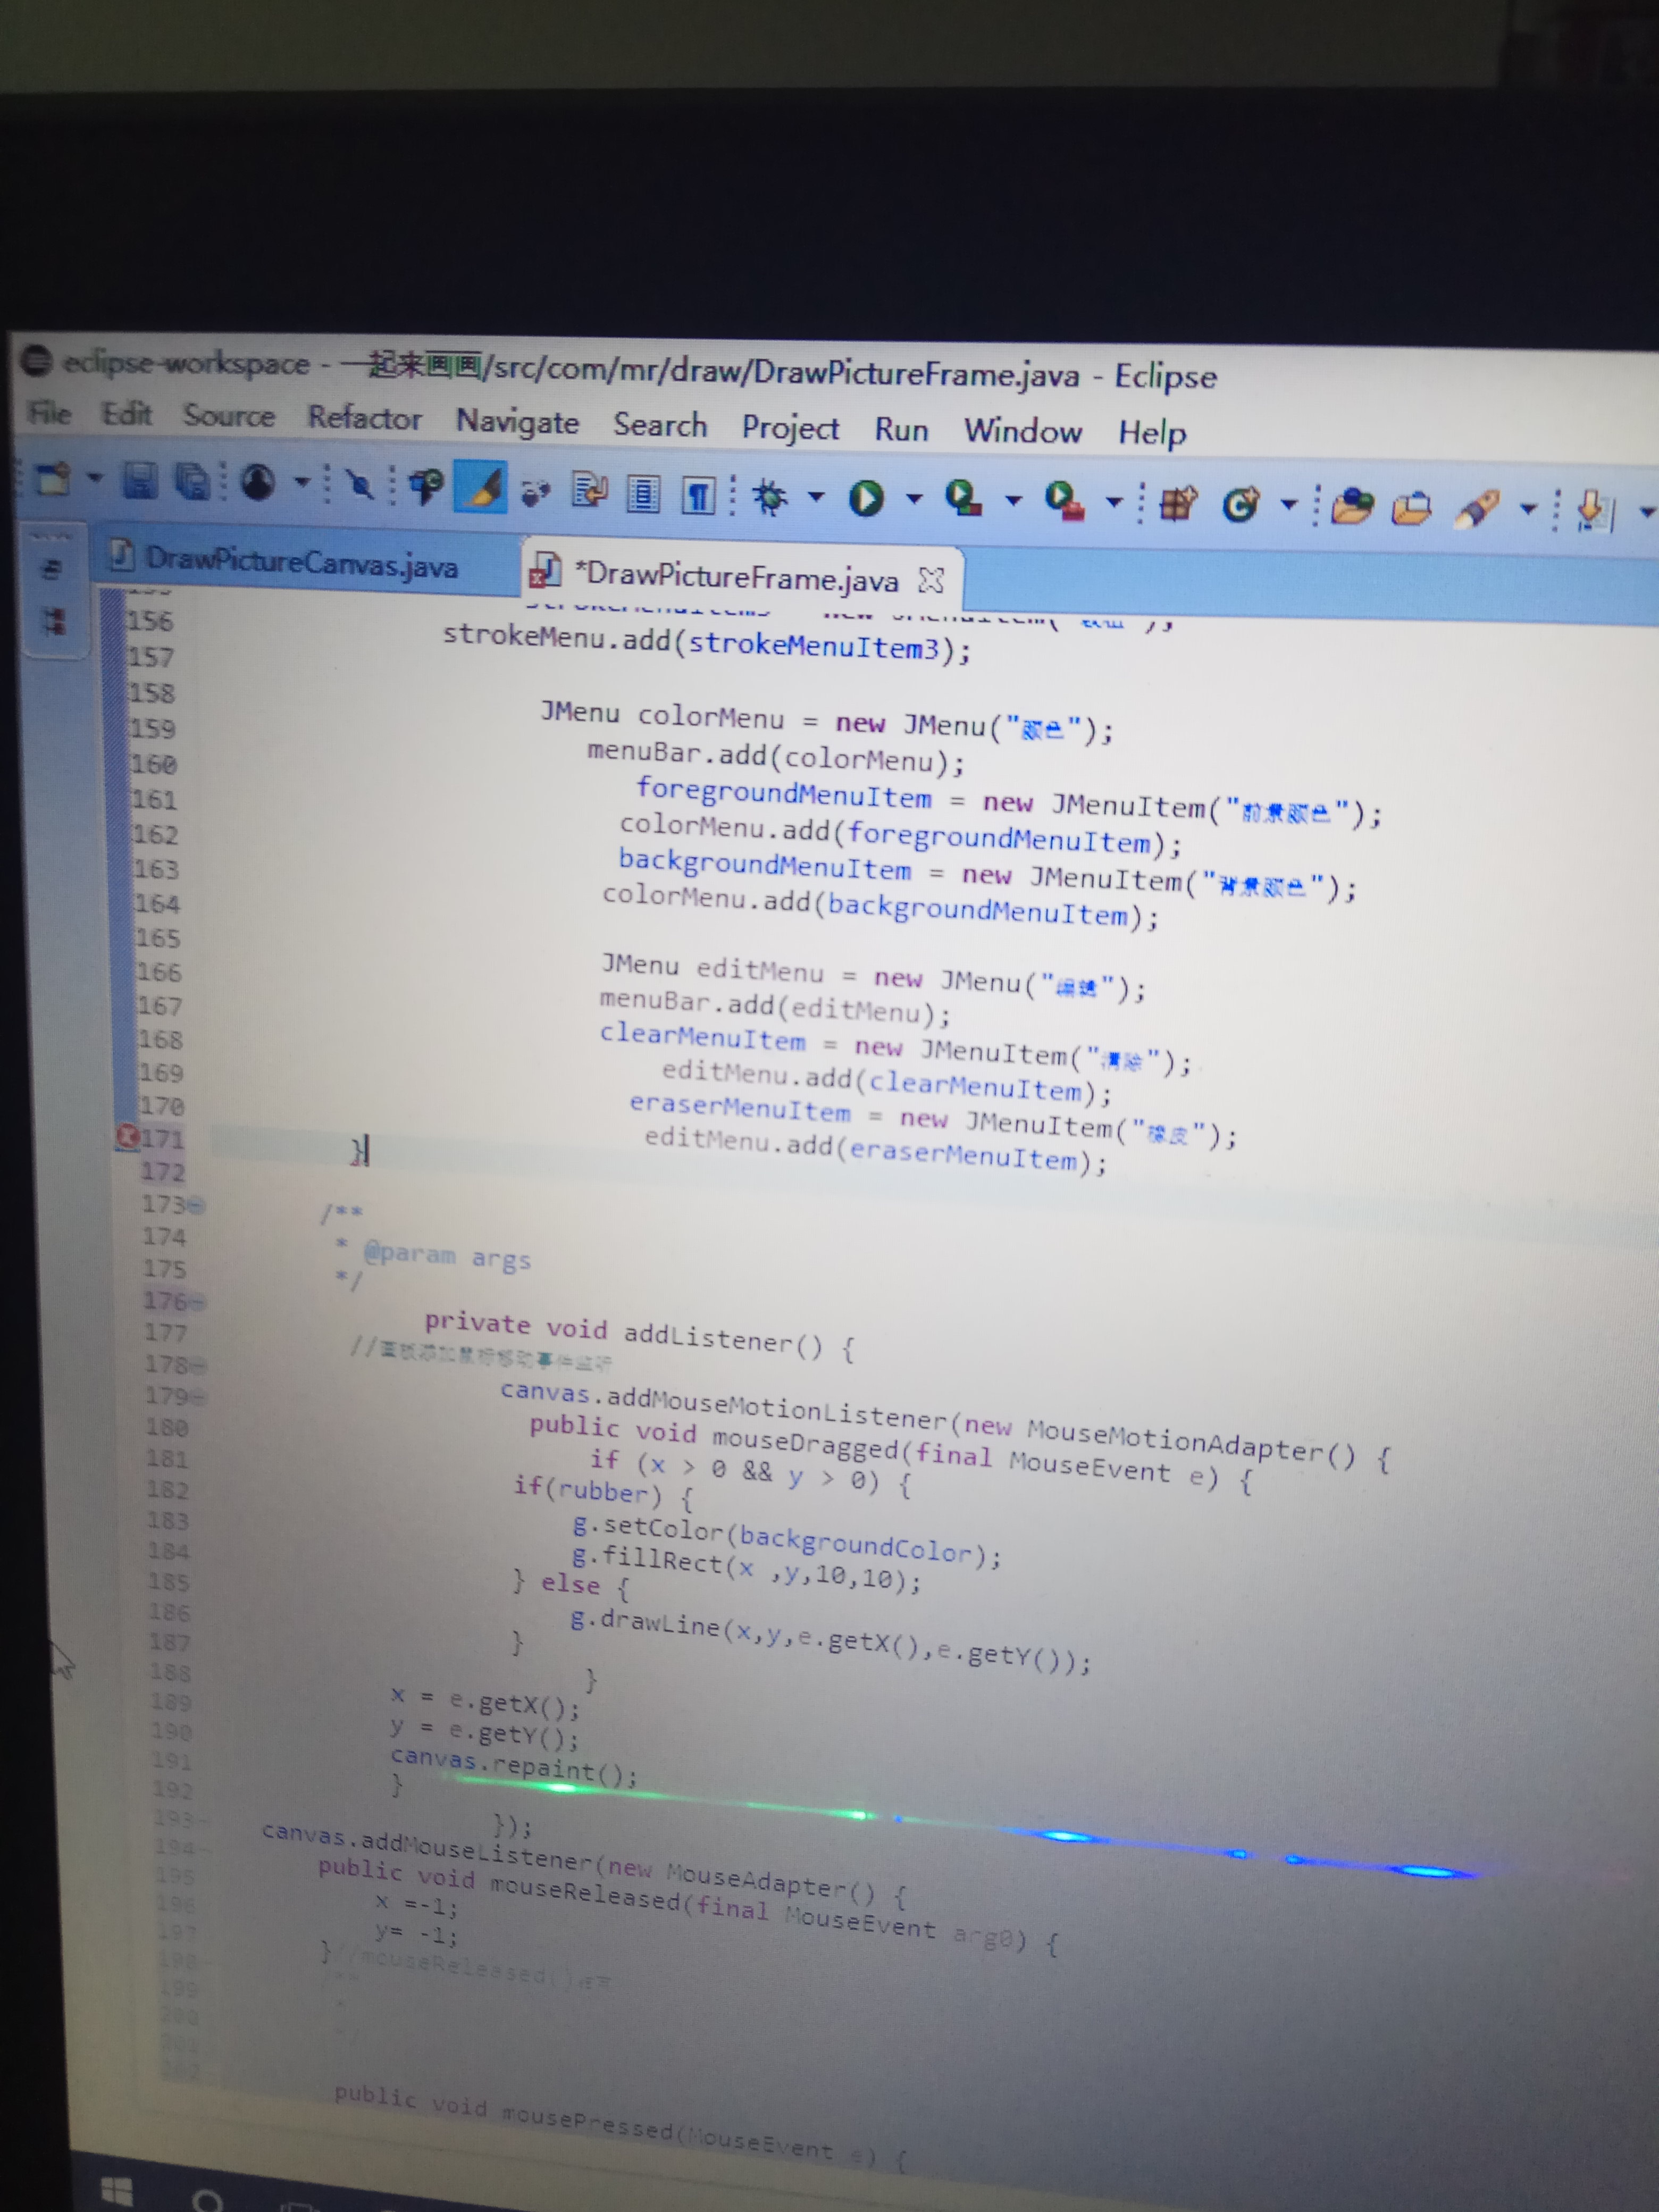
Task: Collapse the Javadoc fold at line 173
Action: [198, 1205]
